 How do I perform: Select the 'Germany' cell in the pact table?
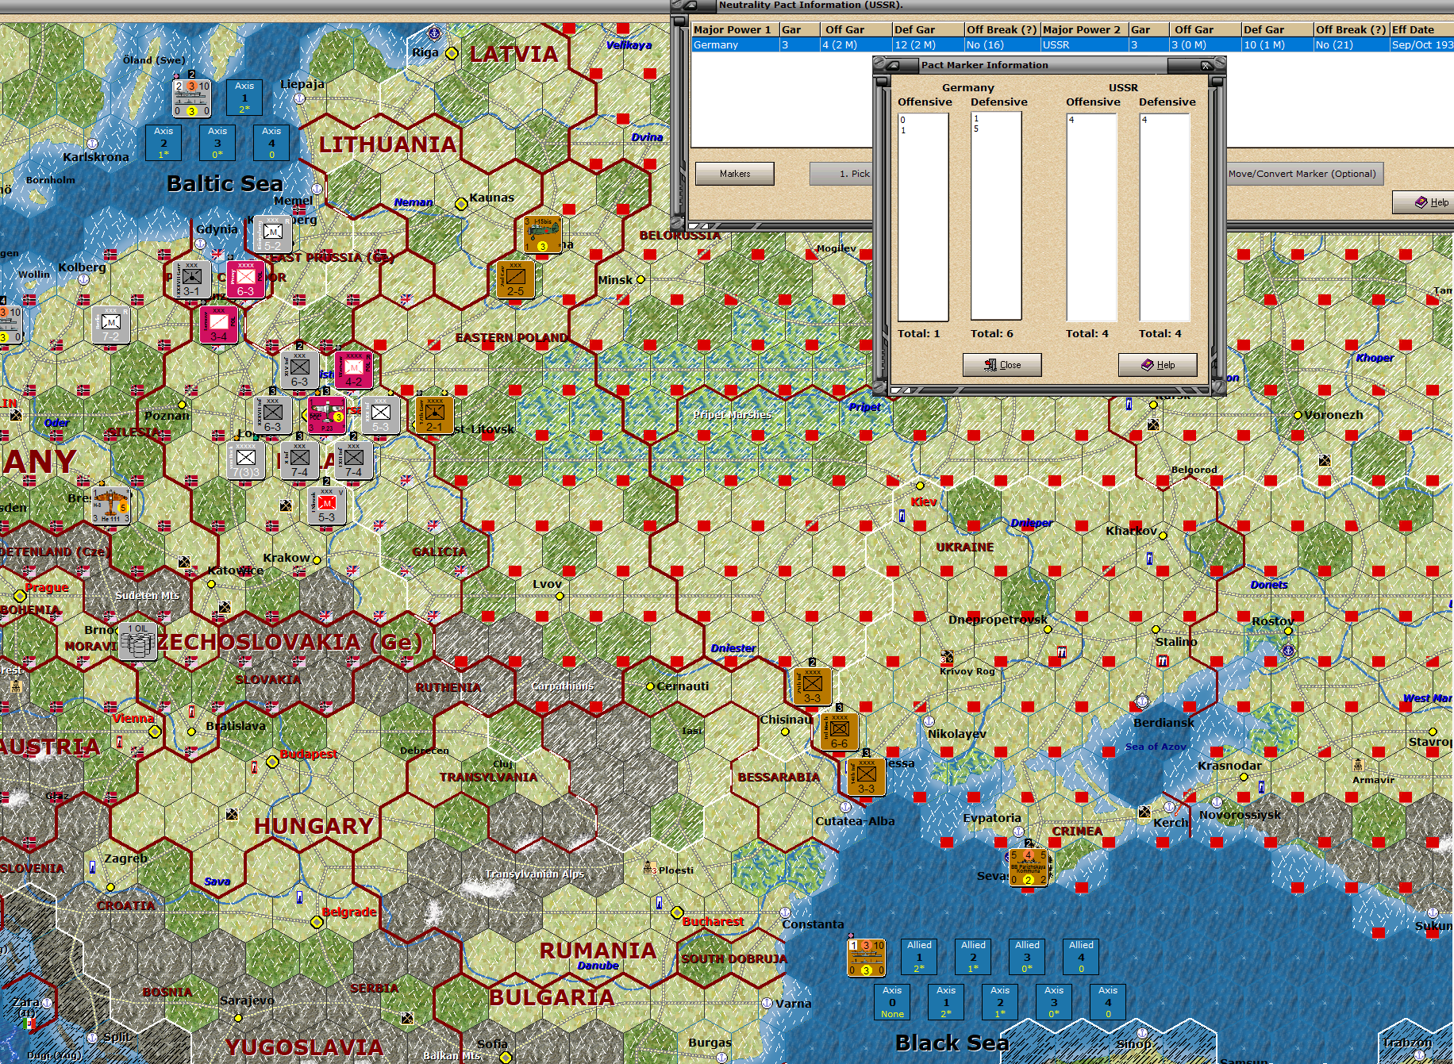[735, 45]
